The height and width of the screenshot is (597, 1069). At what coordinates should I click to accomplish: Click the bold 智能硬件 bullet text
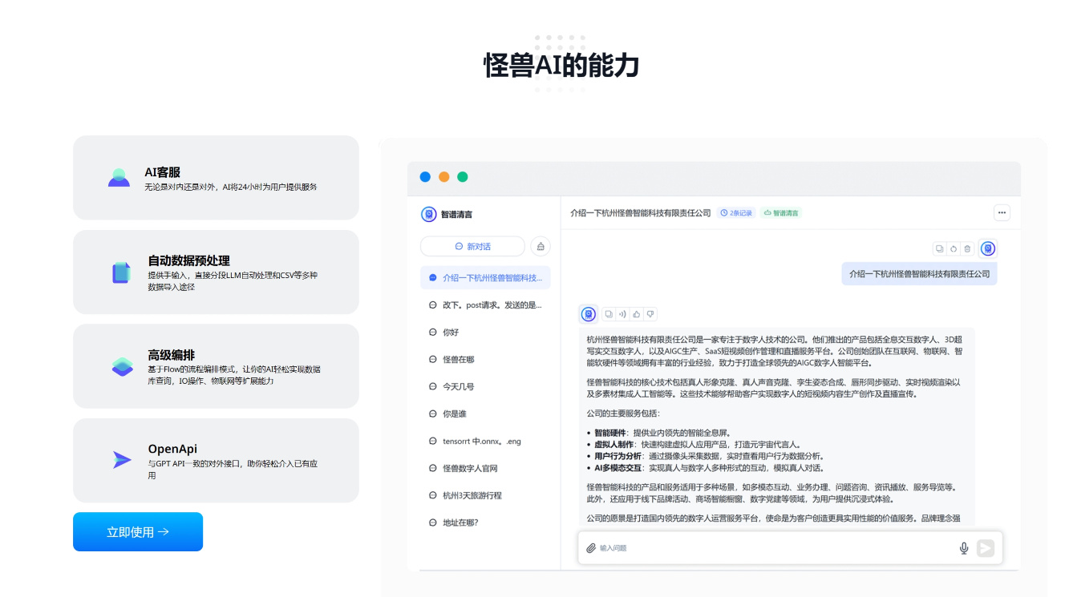tap(611, 433)
